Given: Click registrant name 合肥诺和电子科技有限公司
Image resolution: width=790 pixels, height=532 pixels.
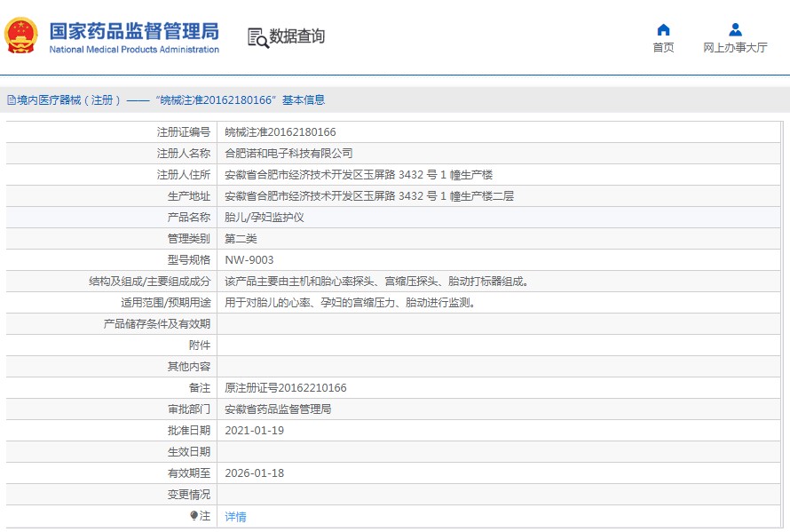Looking at the screenshot, I should 288,153.
